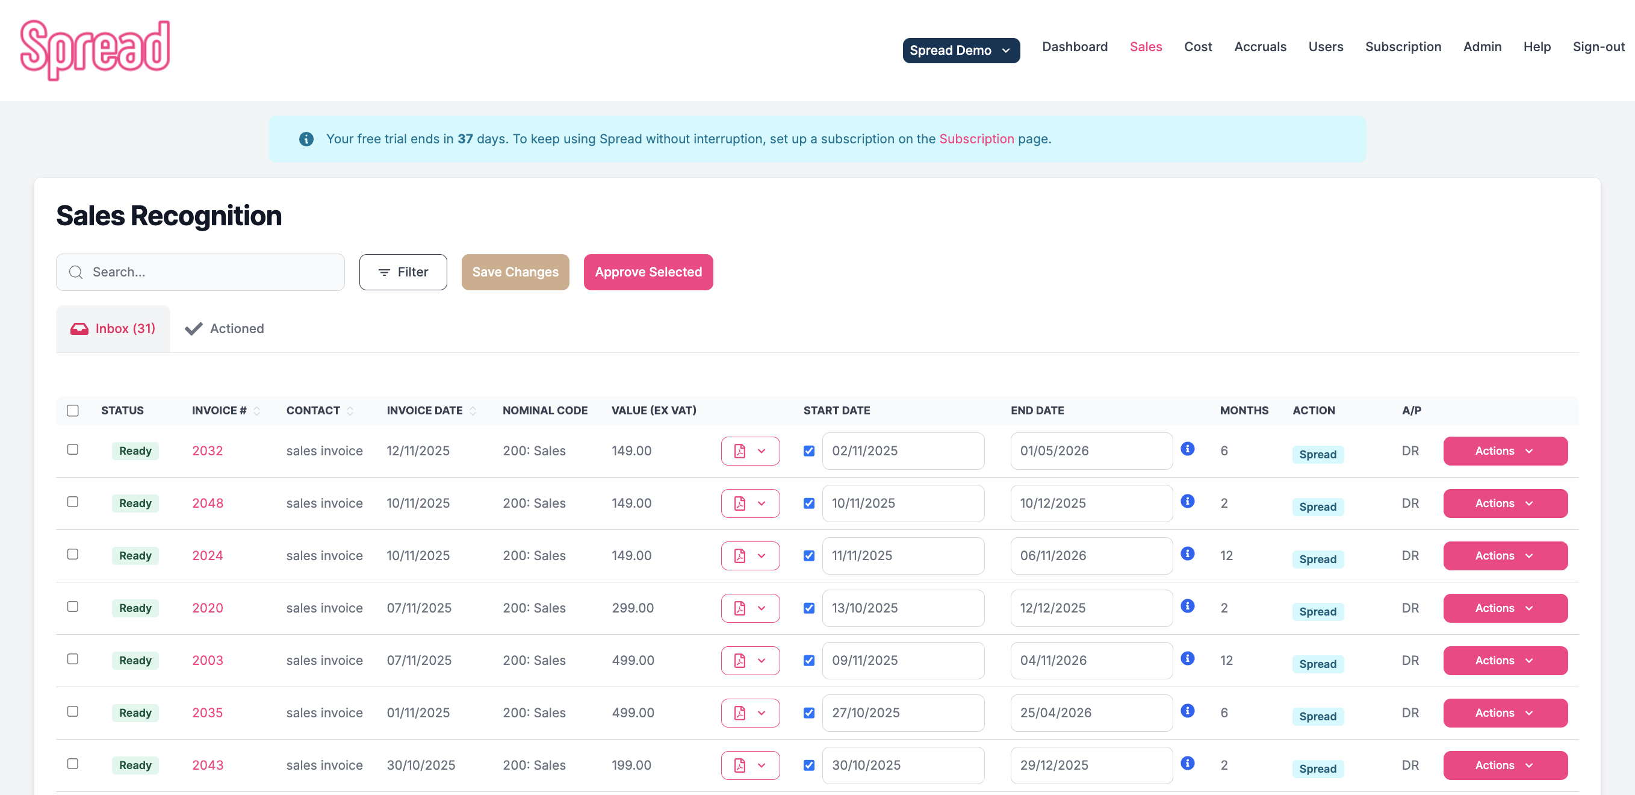
Task: Open the PDF preview for invoice 2032
Action: (740, 451)
